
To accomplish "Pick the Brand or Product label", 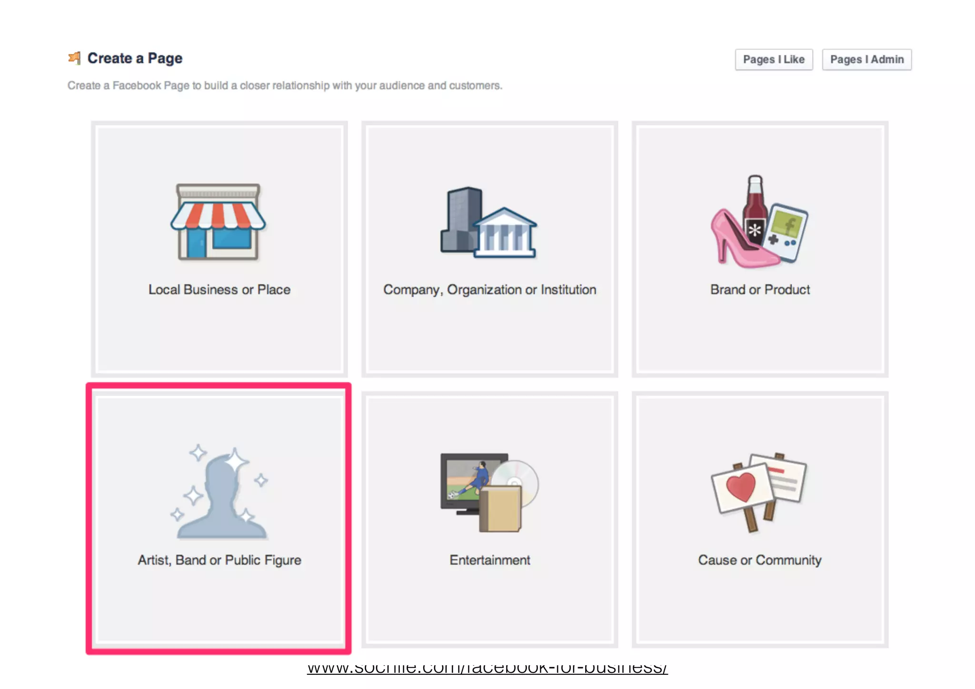I will coord(760,289).
